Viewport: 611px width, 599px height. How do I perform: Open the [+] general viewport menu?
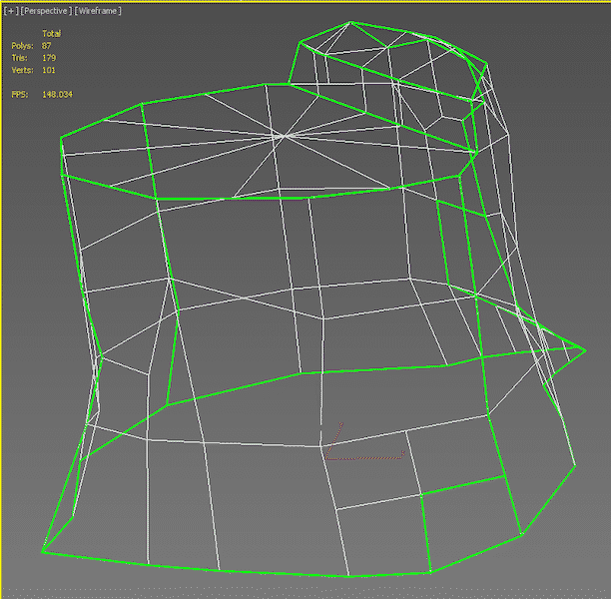coord(12,10)
